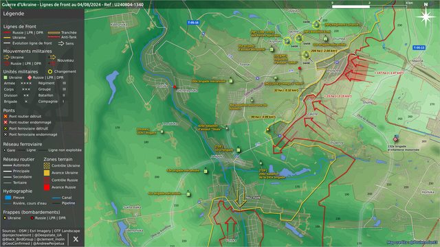Click the Avance Ukraine yellow swatch

(47, 173)
